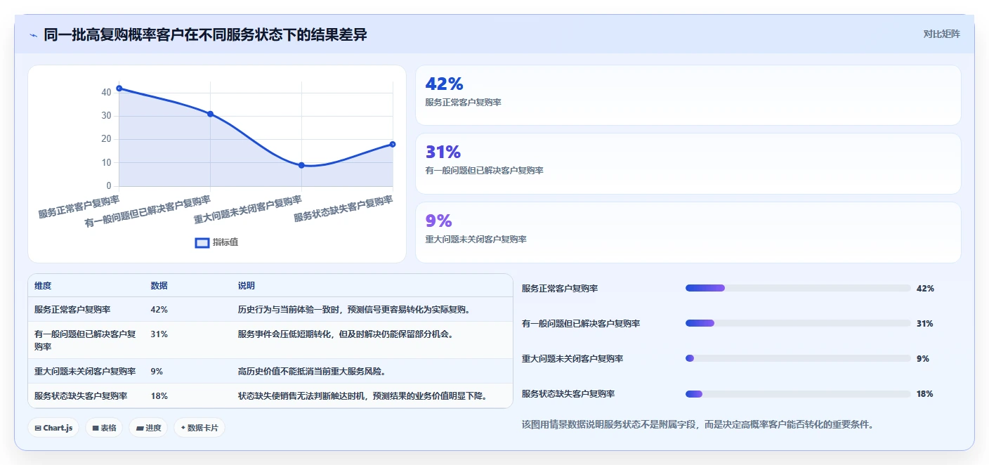Open the 31% 有一般问题但已解决 card

[x=688, y=164]
